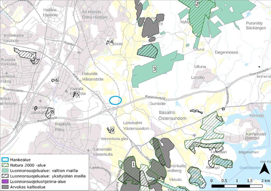Click the 'Gumböle' place label

(157, 104)
